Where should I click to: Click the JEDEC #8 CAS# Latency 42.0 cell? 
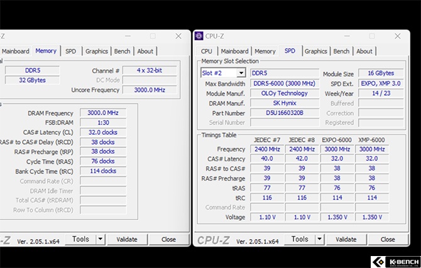coord(302,159)
